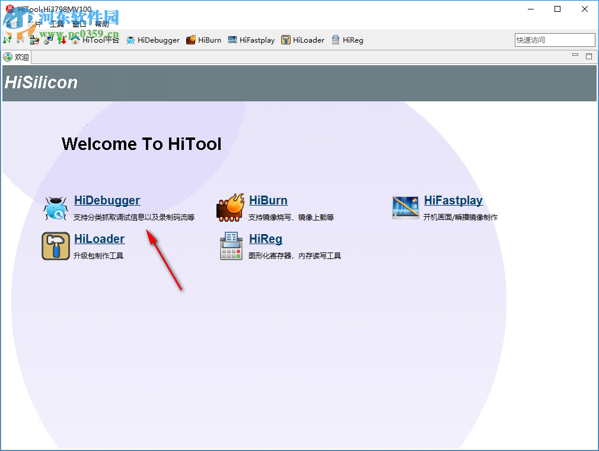This screenshot has width=599, height=451.
Task: Maximize the HiTool application window
Action: click(x=557, y=9)
